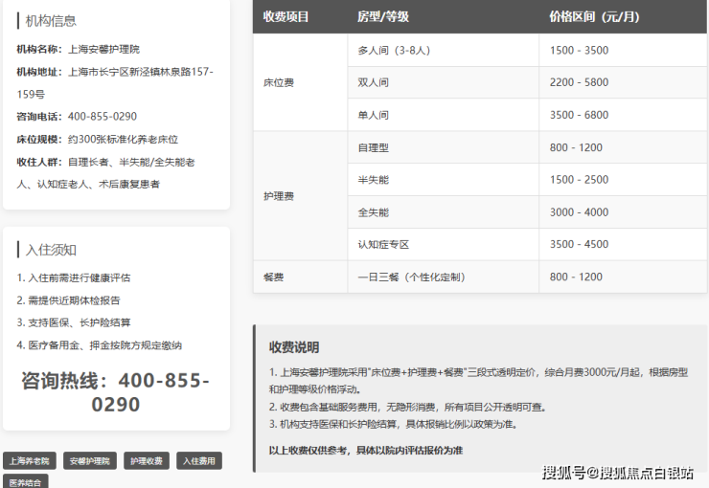Click the 双人间 cell

pyautogui.click(x=443, y=82)
